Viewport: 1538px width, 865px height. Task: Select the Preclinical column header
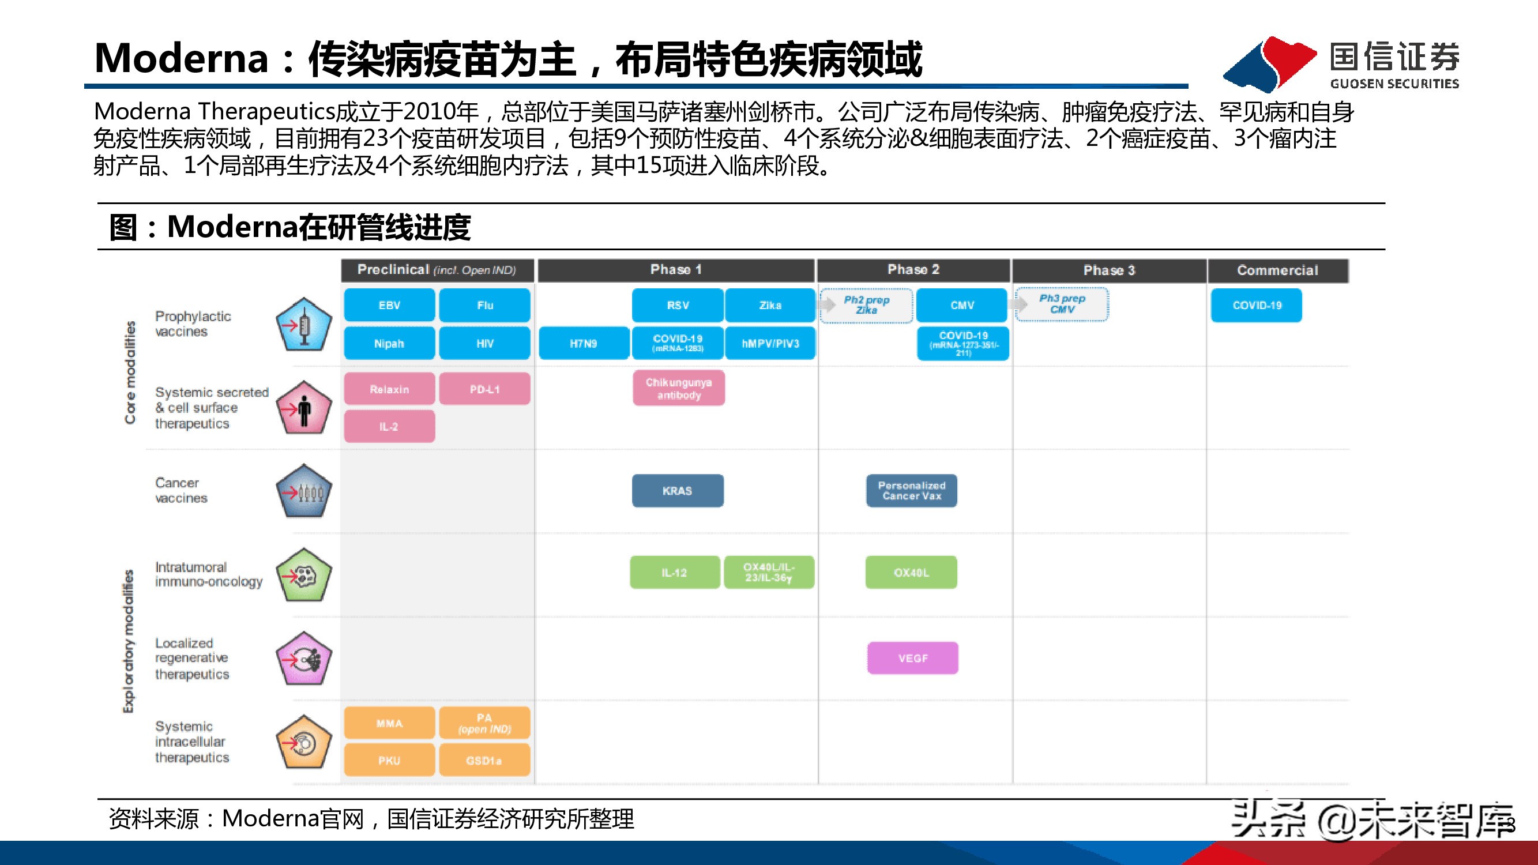tap(437, 270)
